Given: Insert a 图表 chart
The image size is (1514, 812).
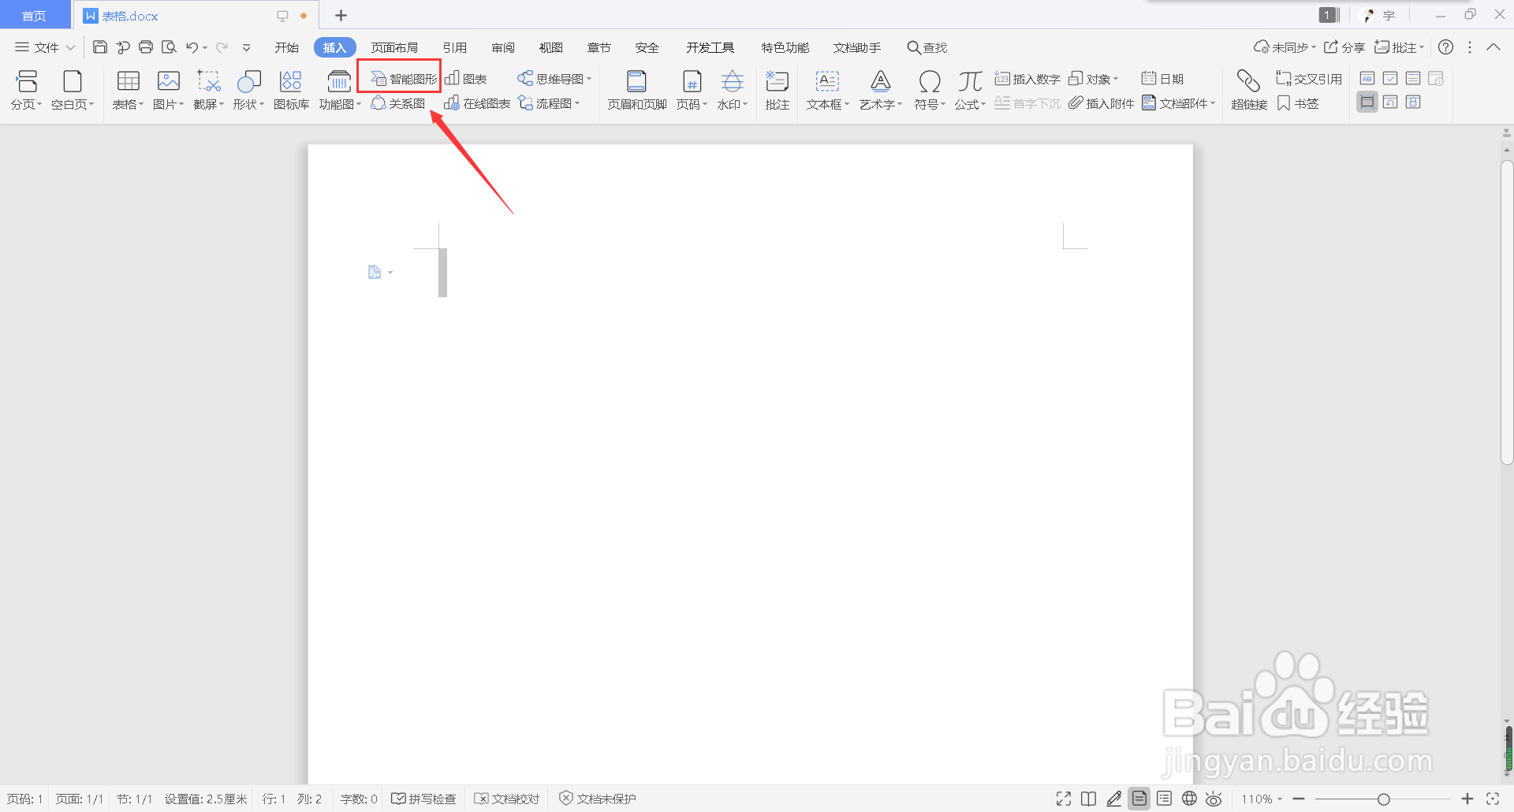Looking at the screenshot, I should tap(466, 79).
